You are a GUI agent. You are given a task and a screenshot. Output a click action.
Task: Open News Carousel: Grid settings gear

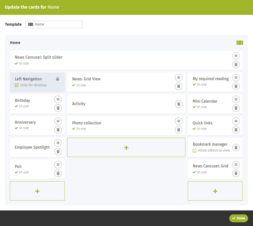coord(236,165)
